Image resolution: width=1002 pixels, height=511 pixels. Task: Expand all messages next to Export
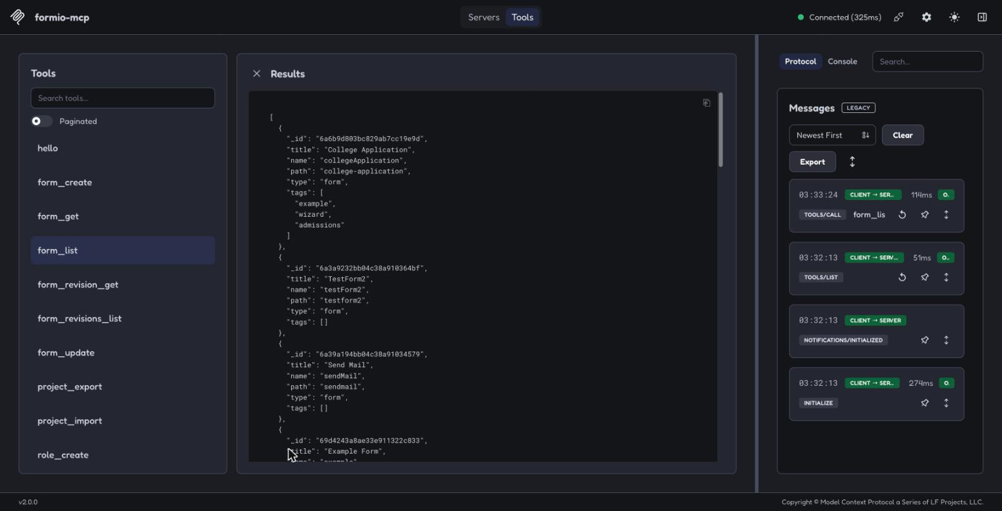click(852, 162)
